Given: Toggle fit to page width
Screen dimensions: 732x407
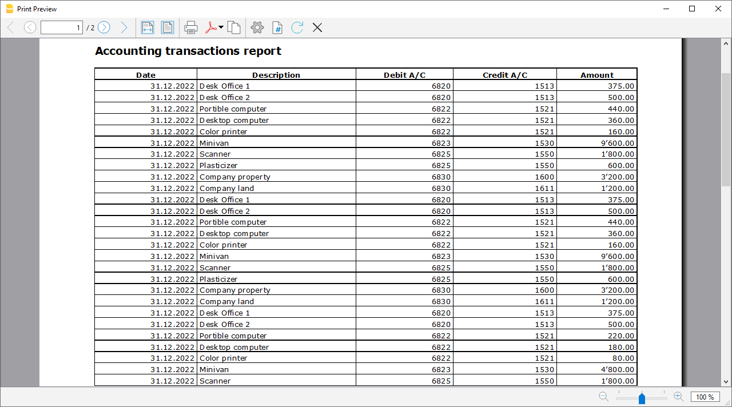Looking at the screenshot, I should tap(148, 27).
